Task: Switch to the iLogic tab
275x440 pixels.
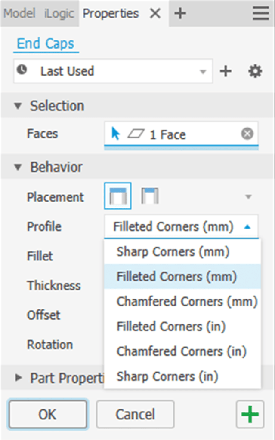Action: point(59,13)
